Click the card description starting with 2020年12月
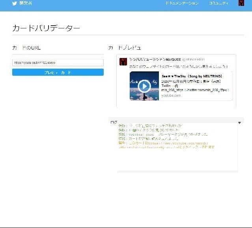The width and height of the screenshot is (252, 228). pyautogui.click(x=195, y=86)
